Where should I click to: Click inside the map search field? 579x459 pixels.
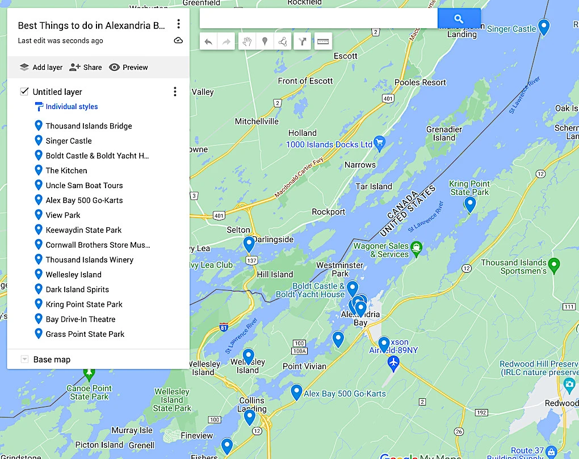318,19
